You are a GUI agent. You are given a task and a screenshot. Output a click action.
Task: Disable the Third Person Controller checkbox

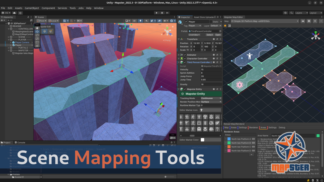[x=185, y=62]
